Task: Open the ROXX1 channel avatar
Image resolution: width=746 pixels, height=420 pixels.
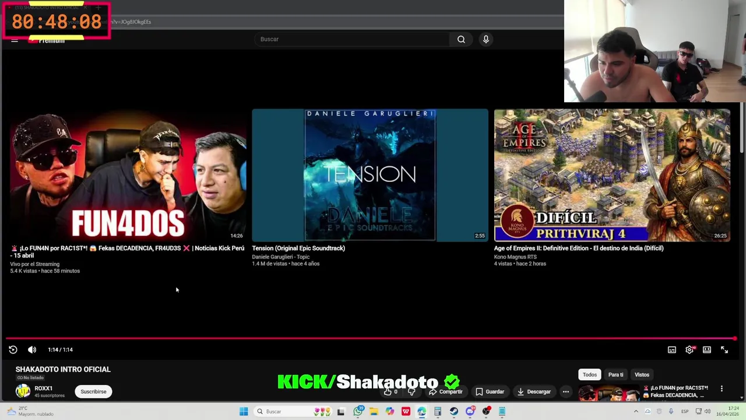Action: pyautogui.click(x=23, y=391)
